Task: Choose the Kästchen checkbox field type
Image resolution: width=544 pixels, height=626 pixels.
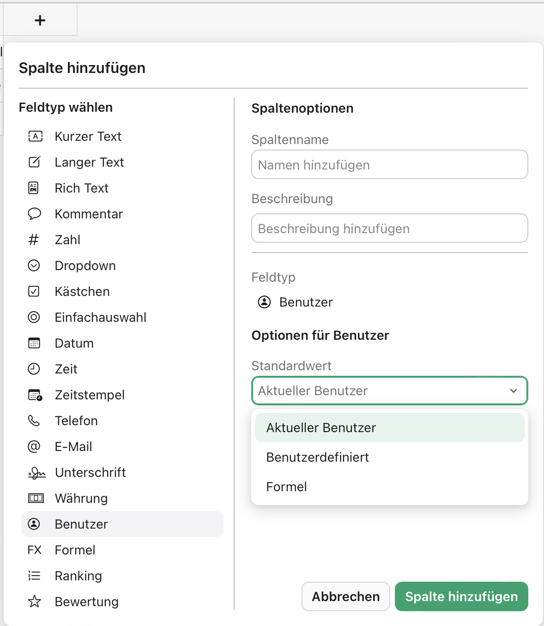Action: click(x=82, y=291)
